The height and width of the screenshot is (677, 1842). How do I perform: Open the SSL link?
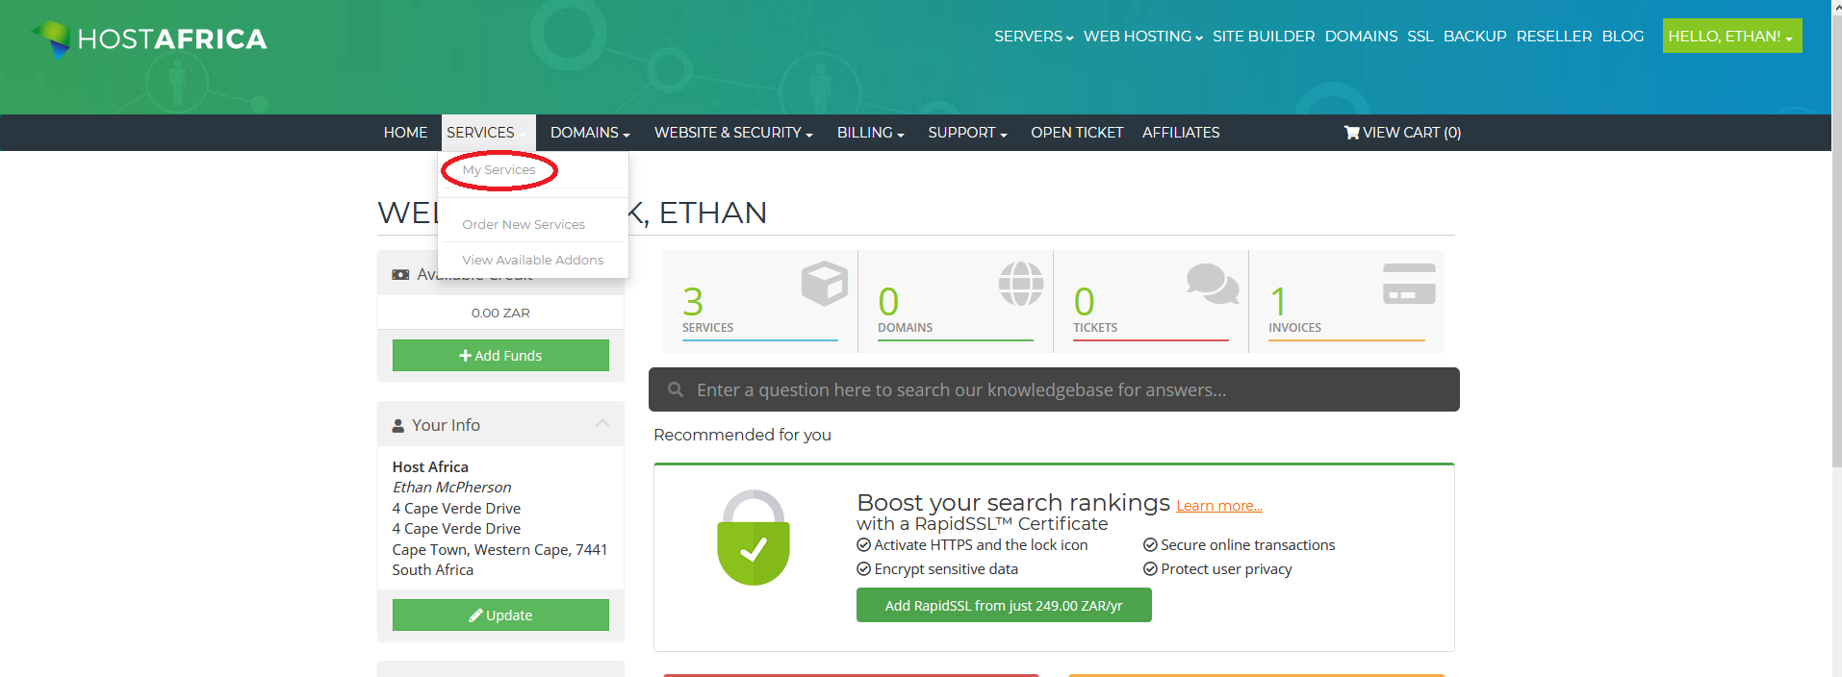coord(1420,37)
